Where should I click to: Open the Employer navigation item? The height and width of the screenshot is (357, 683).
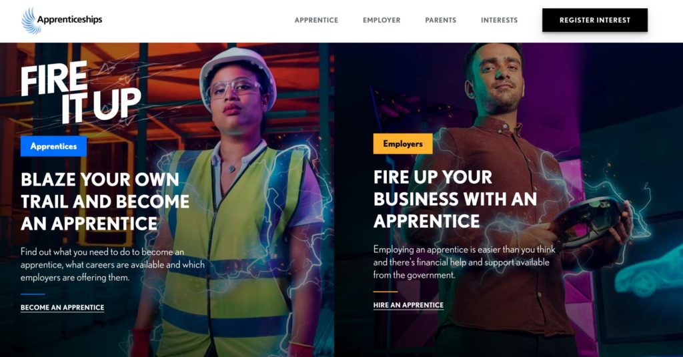tap(382, 20)
